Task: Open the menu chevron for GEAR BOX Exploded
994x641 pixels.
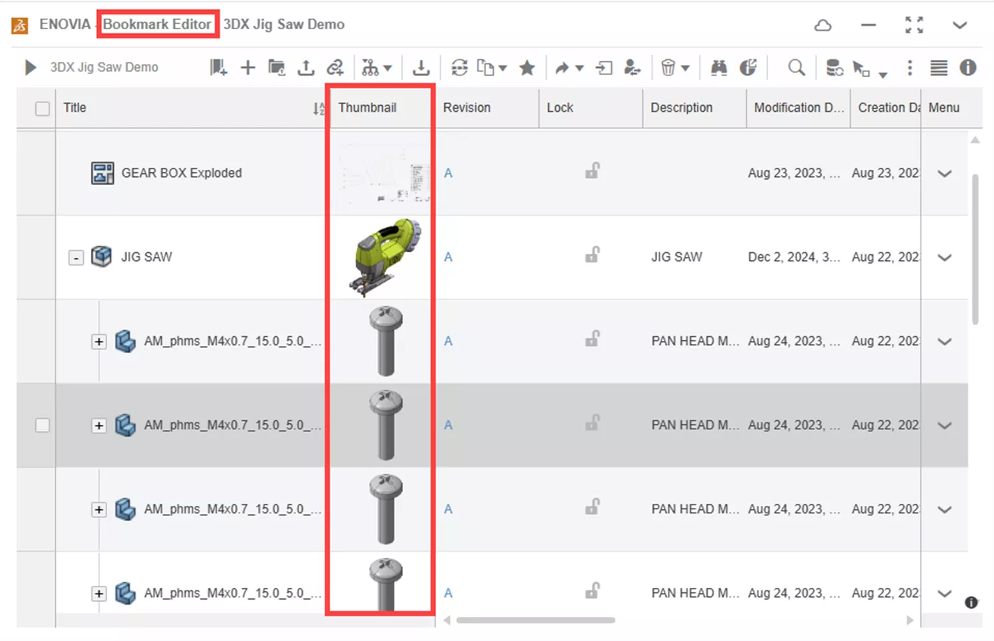Action: tap(945, 174)
